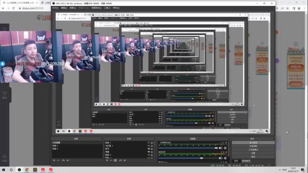Click the ENG input language indicator
308x173 pixels.
pos(285,170)
